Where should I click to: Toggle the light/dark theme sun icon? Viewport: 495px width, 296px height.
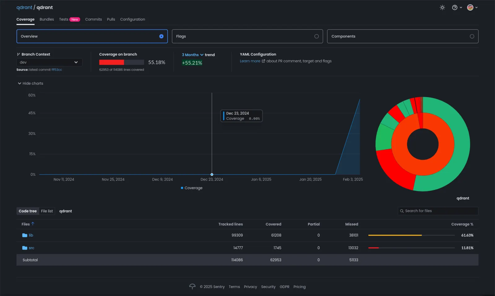point(442,7)
